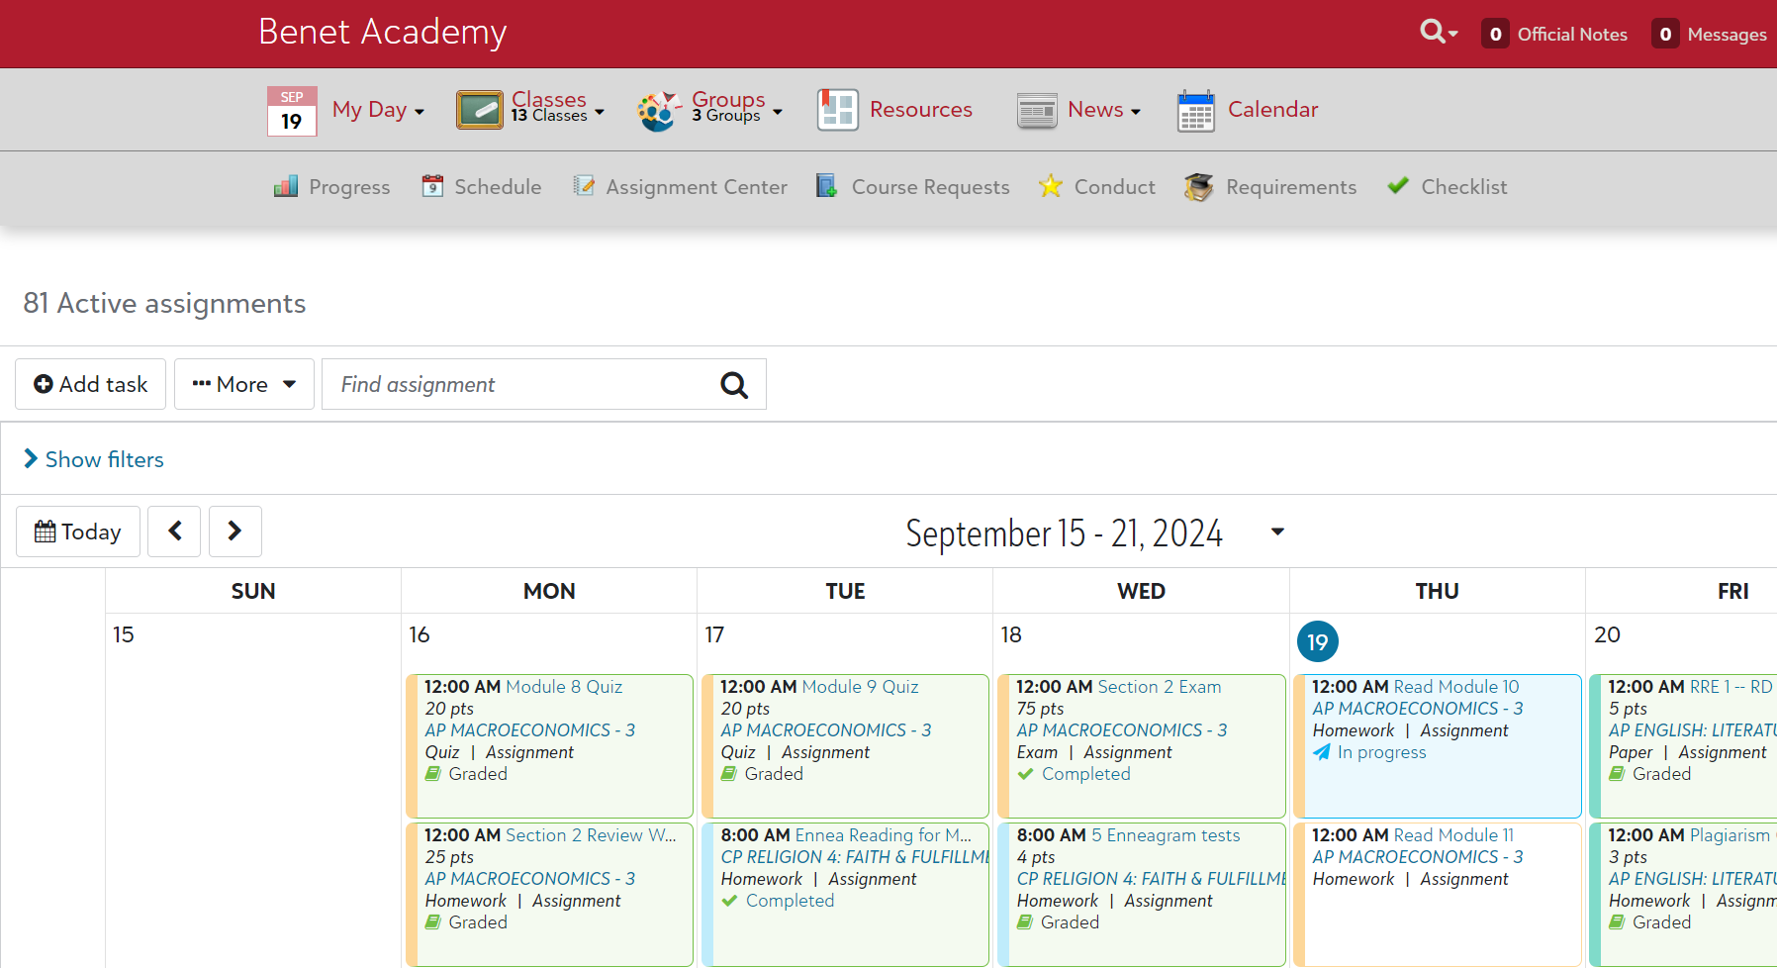Click the Progress bar chart icon
This screenshot has width=1777, height=968.
[286, 186]
